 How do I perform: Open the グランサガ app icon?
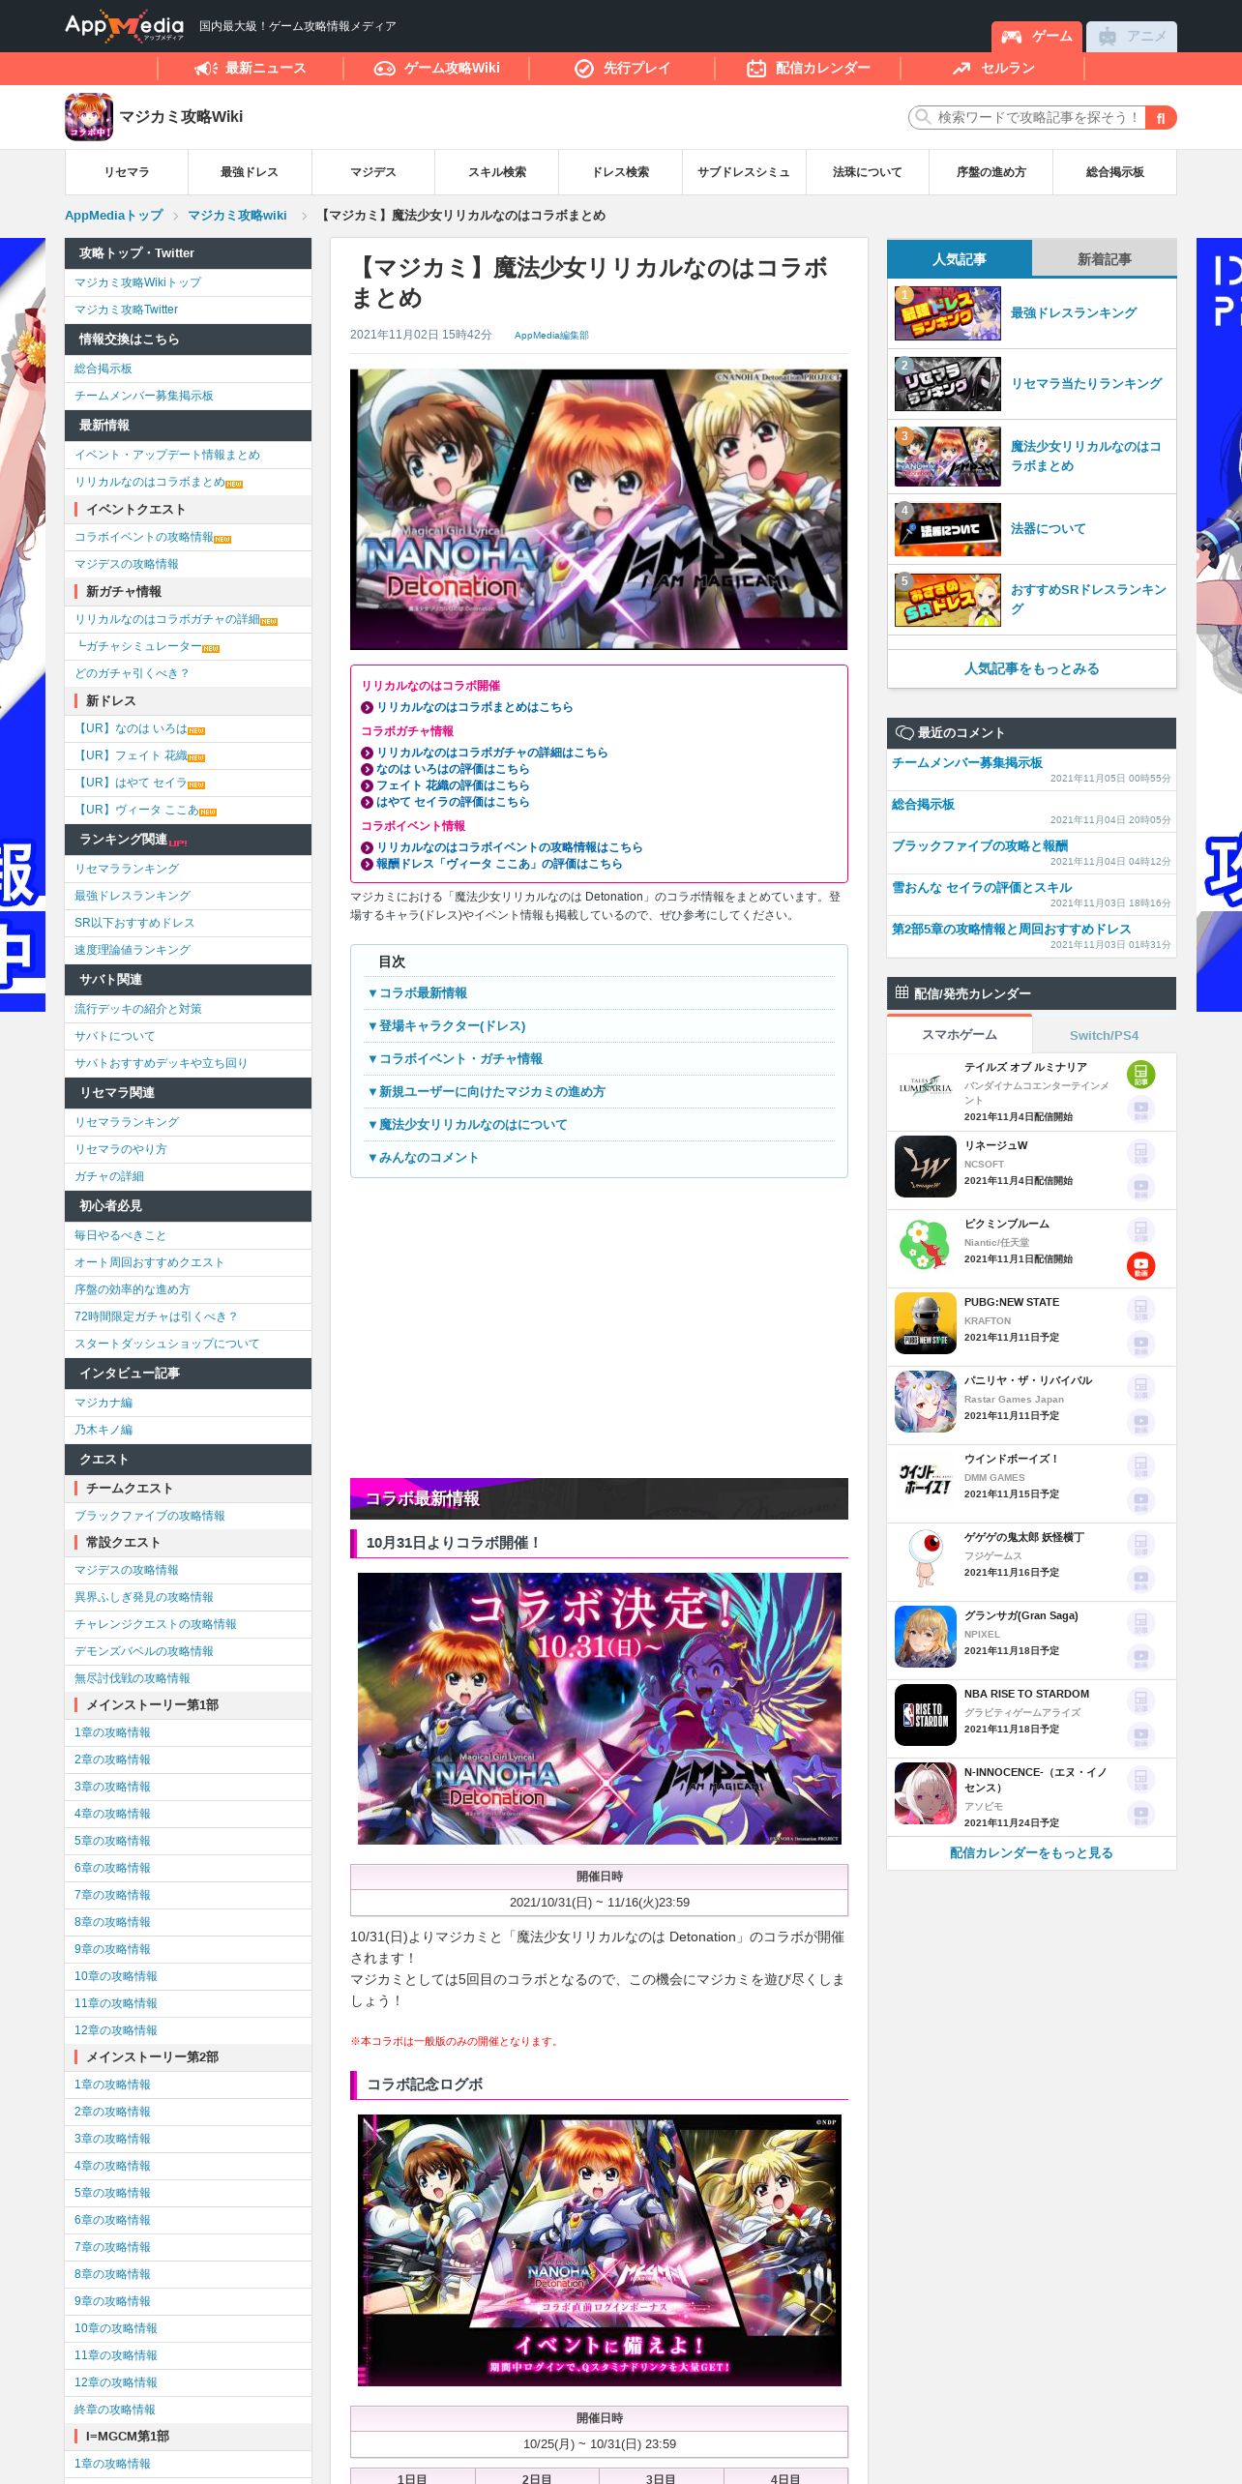point(926,1637)
